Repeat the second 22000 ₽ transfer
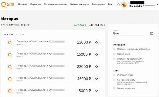This screenshot has width=159, height=97. pos(96,67)
